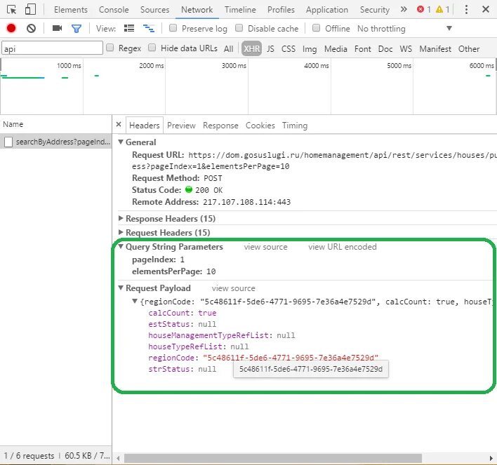
Task: Switch to large request rows view
Action: pyautogui.click(x=129, y=29)
